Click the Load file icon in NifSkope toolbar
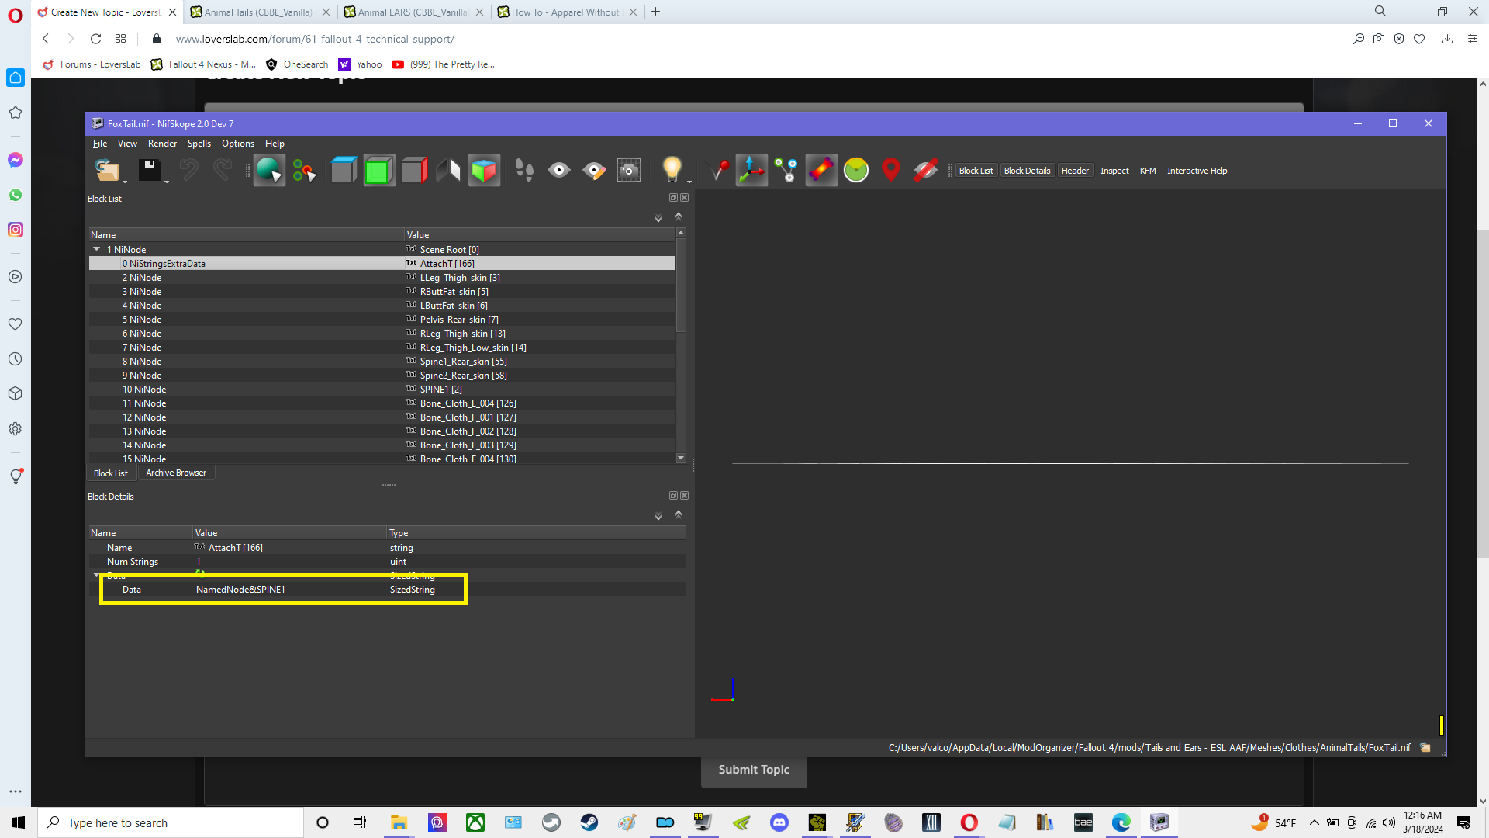Image resolution: width=1489 pixels, height=838 pixels. (x=106, y=170)
